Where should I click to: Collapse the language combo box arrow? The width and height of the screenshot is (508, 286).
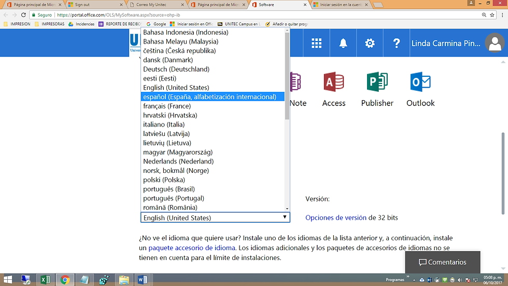tap(285, 217)
